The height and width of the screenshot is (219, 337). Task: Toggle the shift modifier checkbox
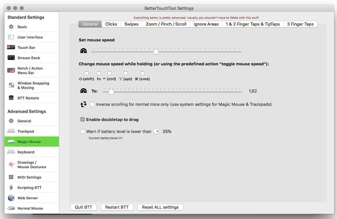[x=87, y=73]
